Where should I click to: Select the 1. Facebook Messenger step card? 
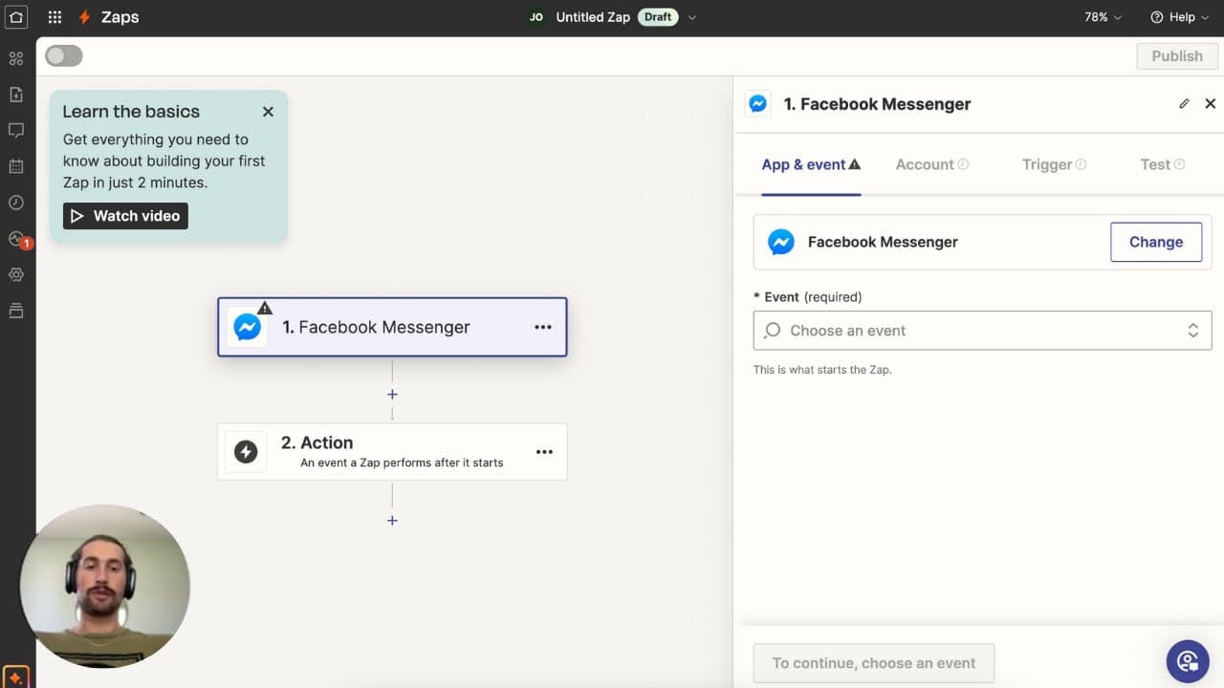click(392, 327)
